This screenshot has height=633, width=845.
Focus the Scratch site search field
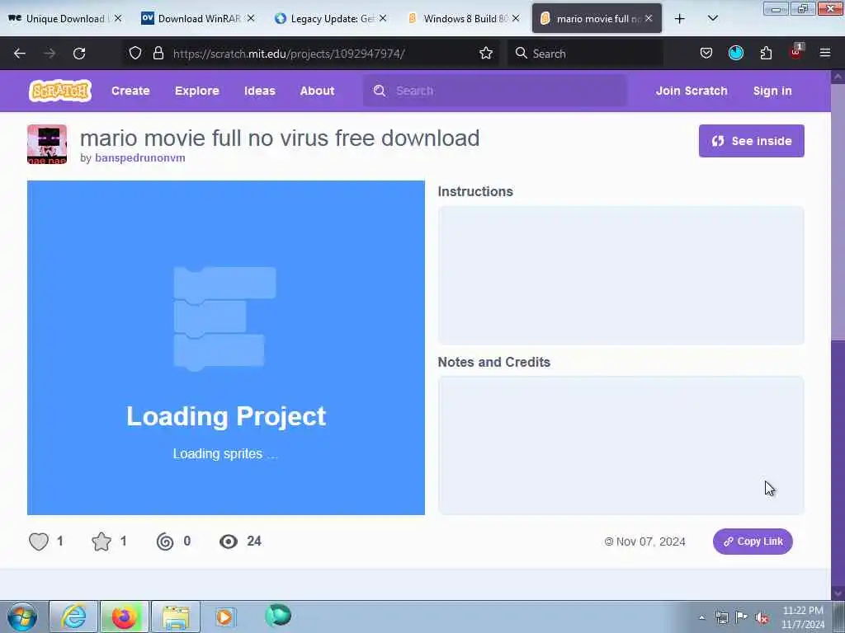[495, 91]
